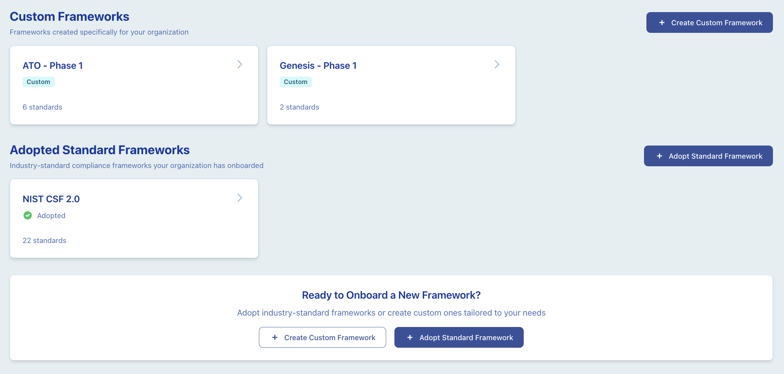
Task: Click plus icon in bottom Adopt Standard Framework button
Action: [410, 337]
